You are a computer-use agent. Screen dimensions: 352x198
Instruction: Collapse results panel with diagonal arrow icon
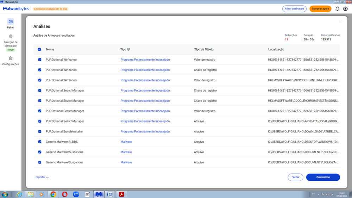click(x=340, y=21)
